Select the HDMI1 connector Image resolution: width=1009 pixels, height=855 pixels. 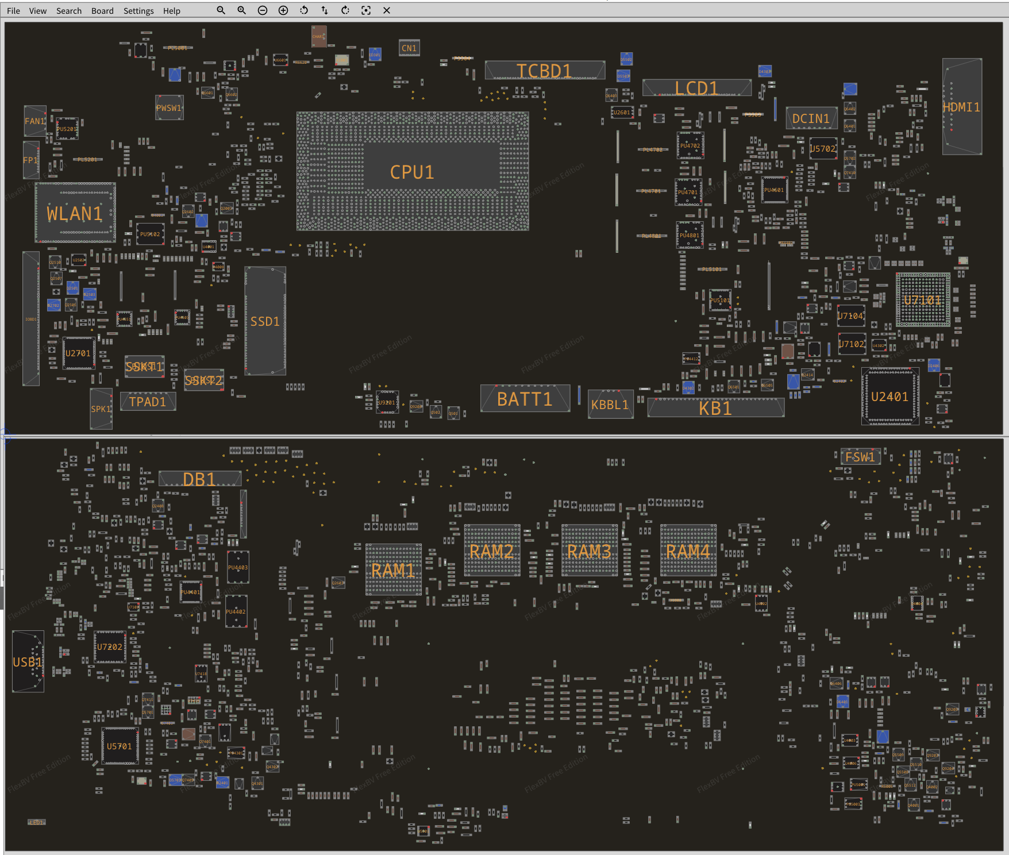point(961,107)
